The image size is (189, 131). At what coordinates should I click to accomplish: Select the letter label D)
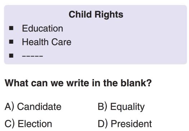coord(103,124)
